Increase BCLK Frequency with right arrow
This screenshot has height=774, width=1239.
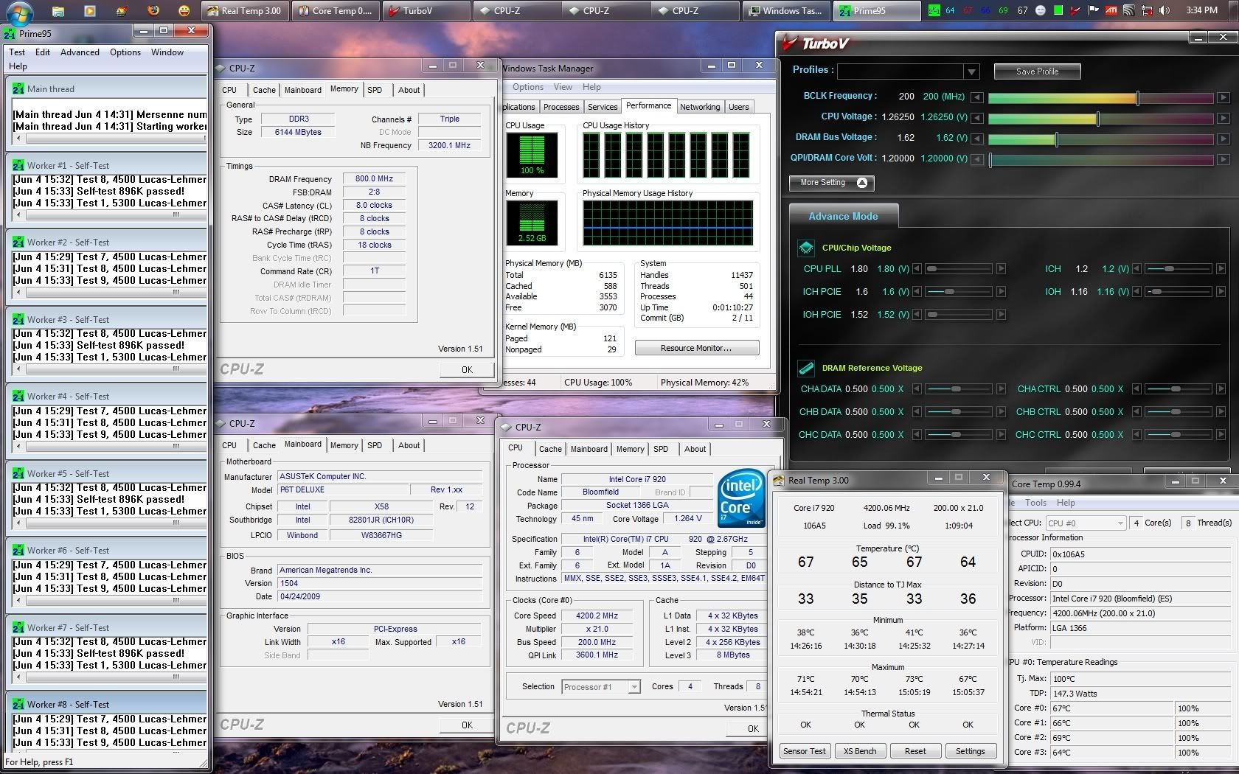[1223, 97]
